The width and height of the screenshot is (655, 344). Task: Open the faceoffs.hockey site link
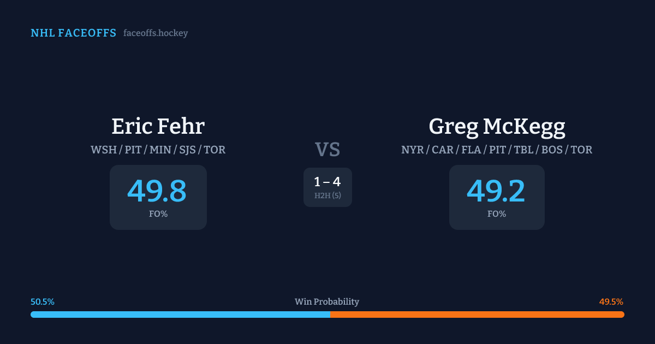pos(156,33)
